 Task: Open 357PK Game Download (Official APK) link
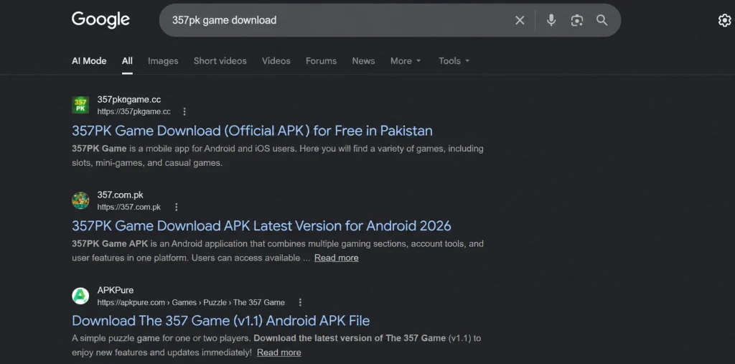[252, 131]
